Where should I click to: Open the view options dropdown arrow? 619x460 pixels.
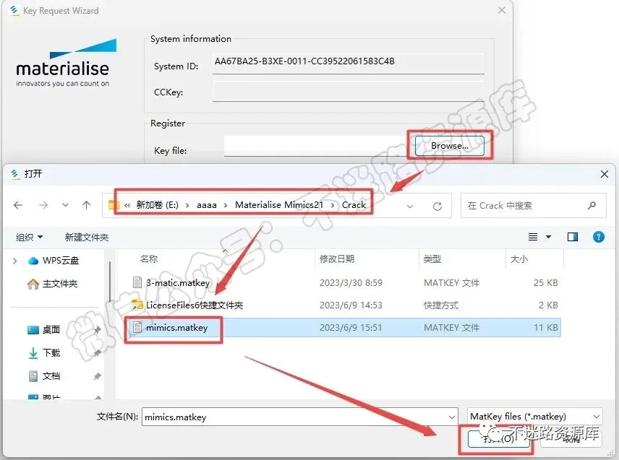(x=548, y=237)
